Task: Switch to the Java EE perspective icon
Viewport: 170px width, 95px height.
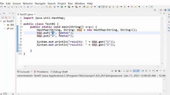Action: (165, 10)
